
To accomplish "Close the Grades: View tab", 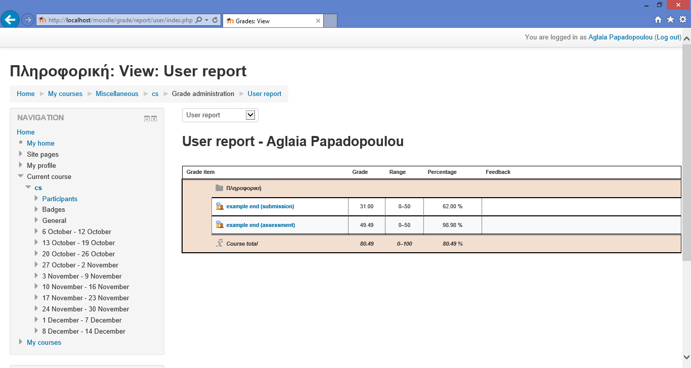I will [x=318, y=21].
